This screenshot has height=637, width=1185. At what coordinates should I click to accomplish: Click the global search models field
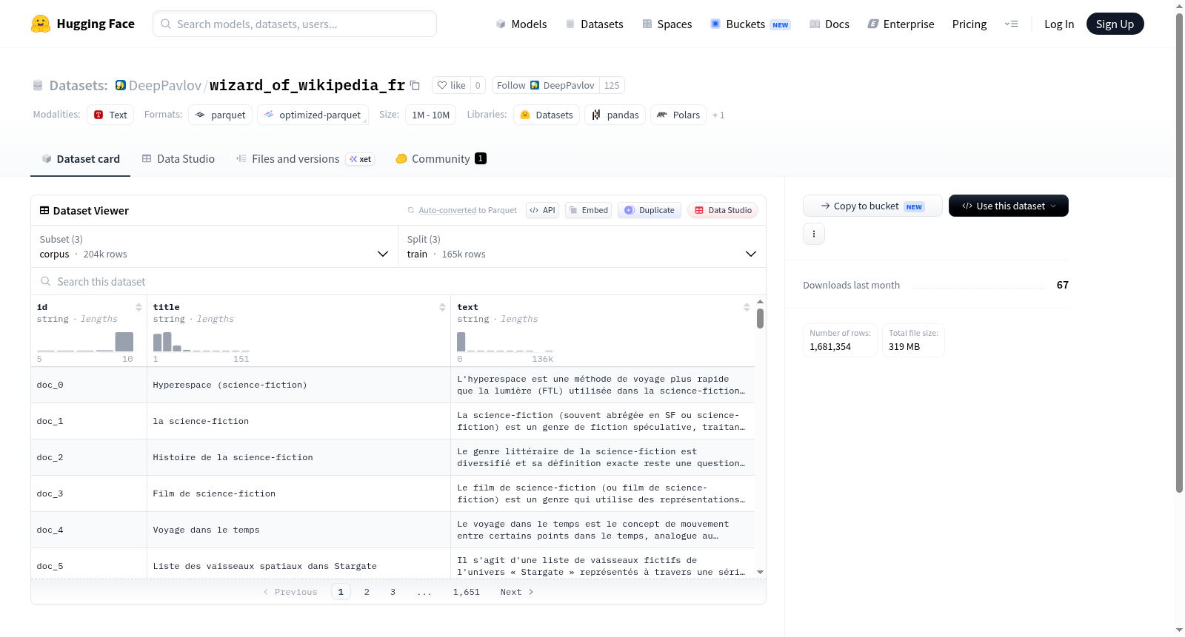pyautogui.click(x=295, y=24)
